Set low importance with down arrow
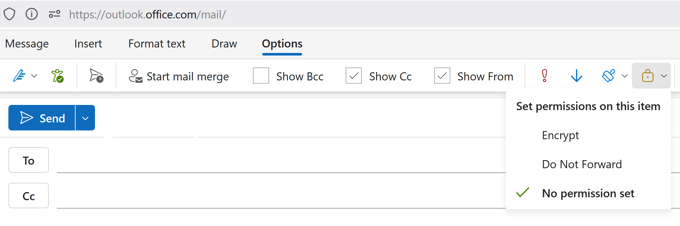Image resolution: width=680 pixels, height=226 pixels. (576, 76)
